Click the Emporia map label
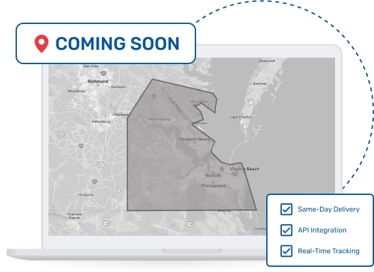Viewport: 374px width, 272px height. click(x=86, y=195)
